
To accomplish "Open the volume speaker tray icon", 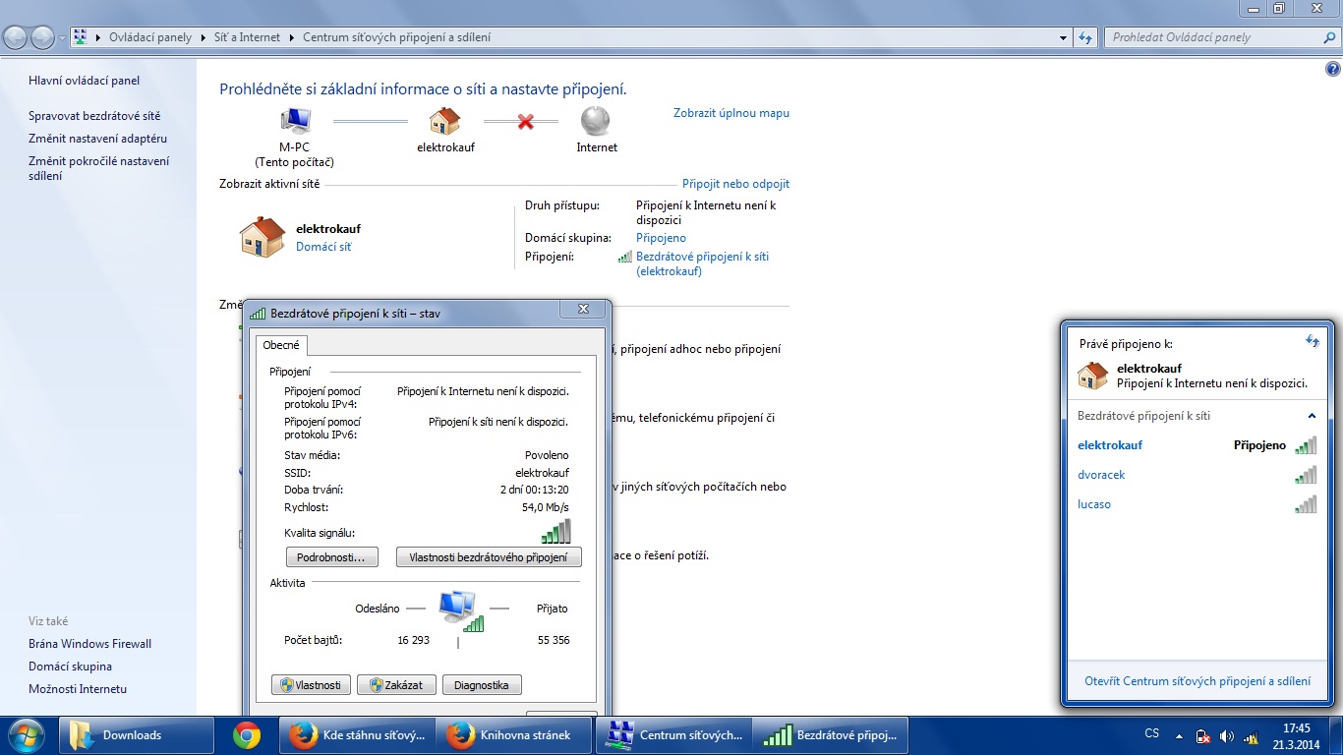I will [x=1226, y=735].
